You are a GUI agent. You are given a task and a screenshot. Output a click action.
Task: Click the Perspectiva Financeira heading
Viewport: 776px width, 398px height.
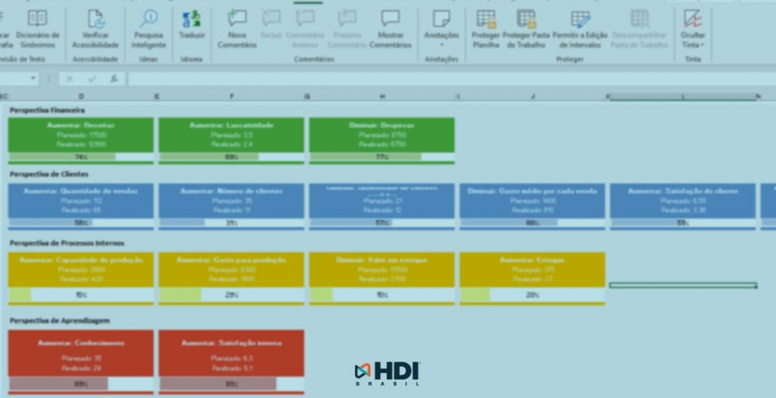(47, 110)
